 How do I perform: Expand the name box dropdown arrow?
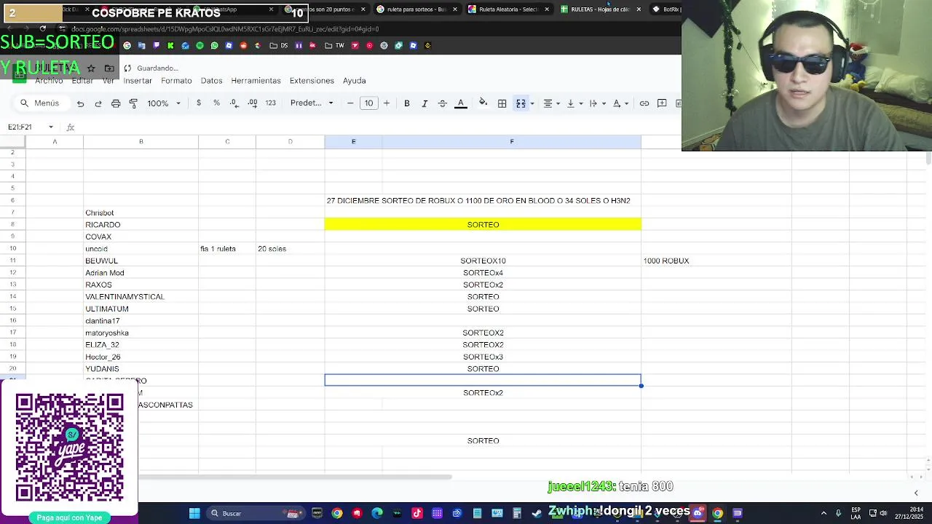(x=51, y=127)
